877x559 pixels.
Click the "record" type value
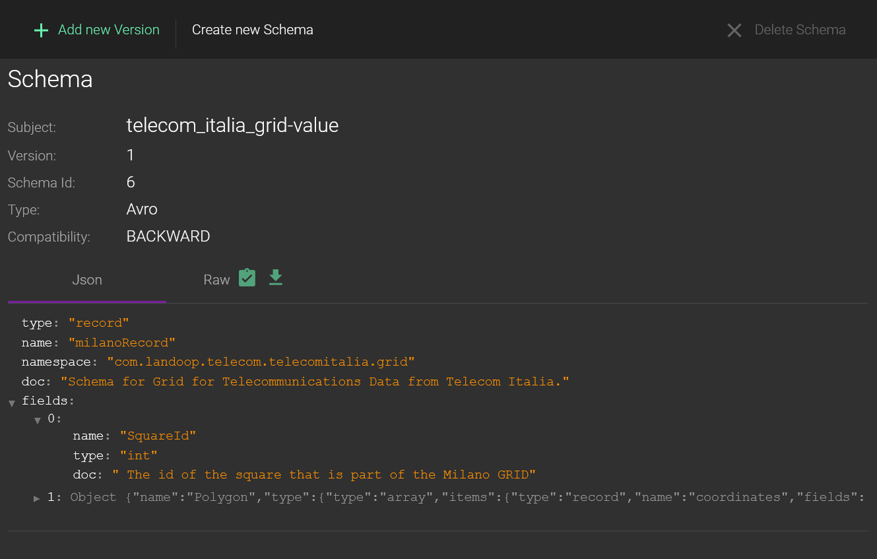point(99,323)
